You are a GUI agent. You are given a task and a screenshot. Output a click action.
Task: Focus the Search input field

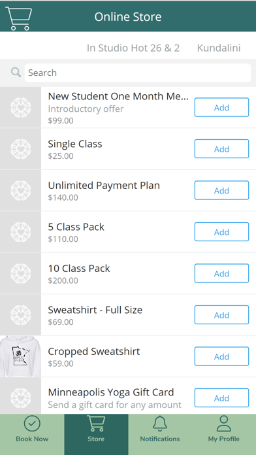(x=138, y=73)
